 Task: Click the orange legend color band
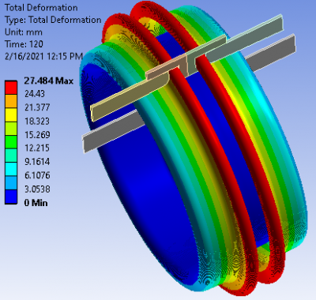pyautogui.click(x=11, y=101)
